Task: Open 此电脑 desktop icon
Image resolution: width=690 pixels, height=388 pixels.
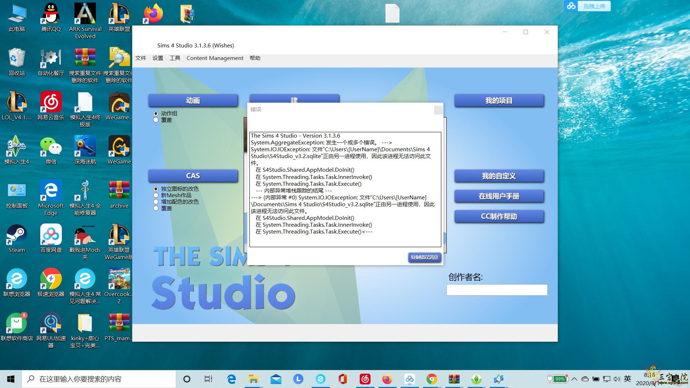Action: click(17, 18)
